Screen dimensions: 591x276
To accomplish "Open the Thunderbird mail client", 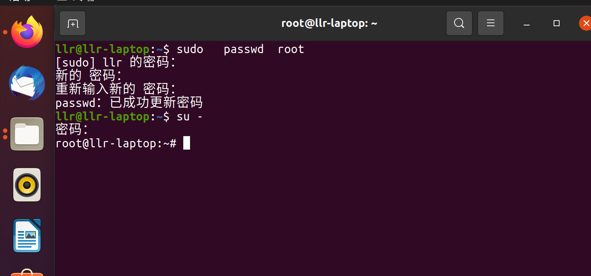I will [27, 83].
